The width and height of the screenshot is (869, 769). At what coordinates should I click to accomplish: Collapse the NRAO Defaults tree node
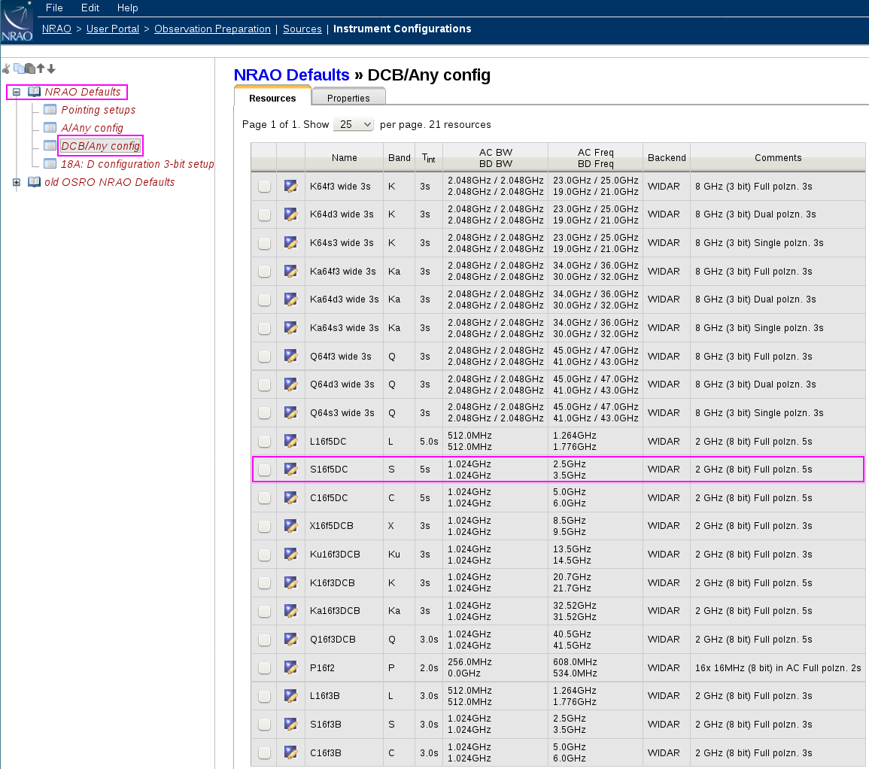click(17, 92)
